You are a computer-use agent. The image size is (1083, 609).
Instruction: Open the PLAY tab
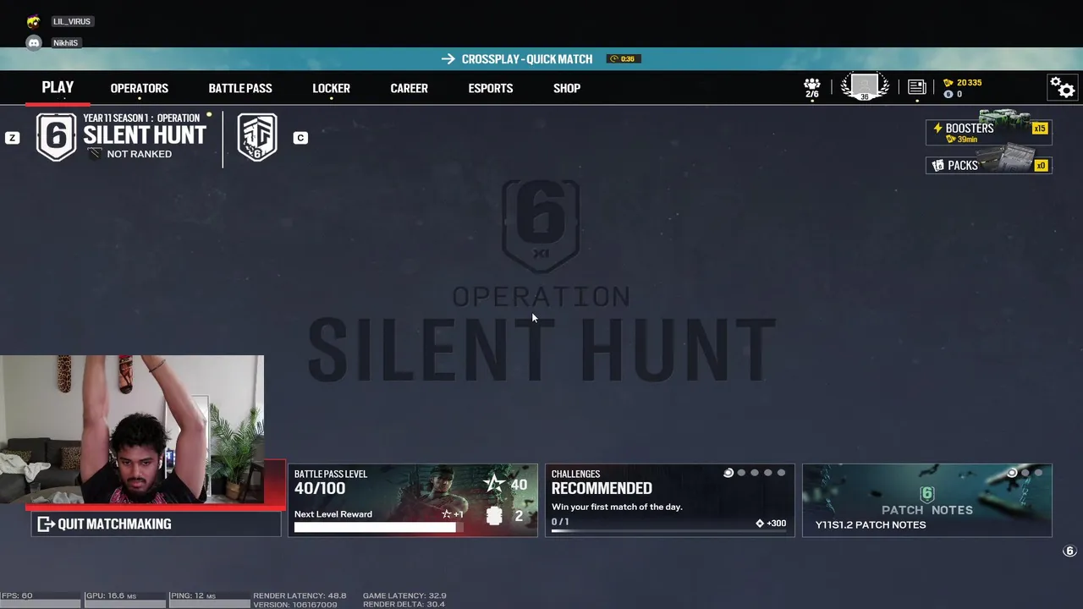(x=58, y=87)
